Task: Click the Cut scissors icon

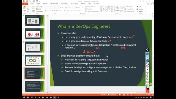Action: click(x=28, y=7)
